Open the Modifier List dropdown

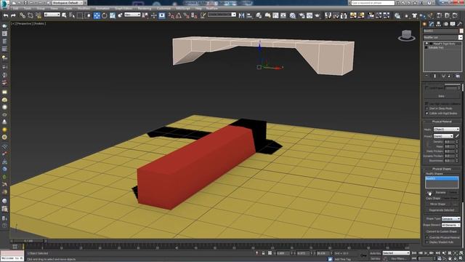click(x=442, y=38)
